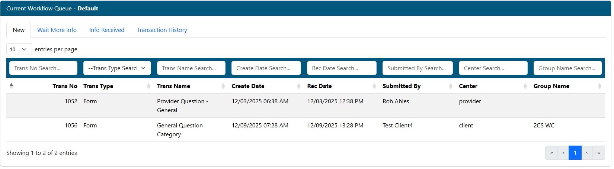Viewport: 614px width, 169px height.
Task: Open the Info Received tab
Action: click(107, 30)
